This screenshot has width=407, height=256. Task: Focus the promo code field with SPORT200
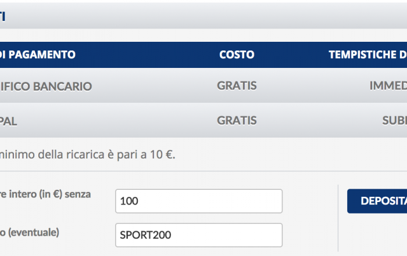click(198, 235)
